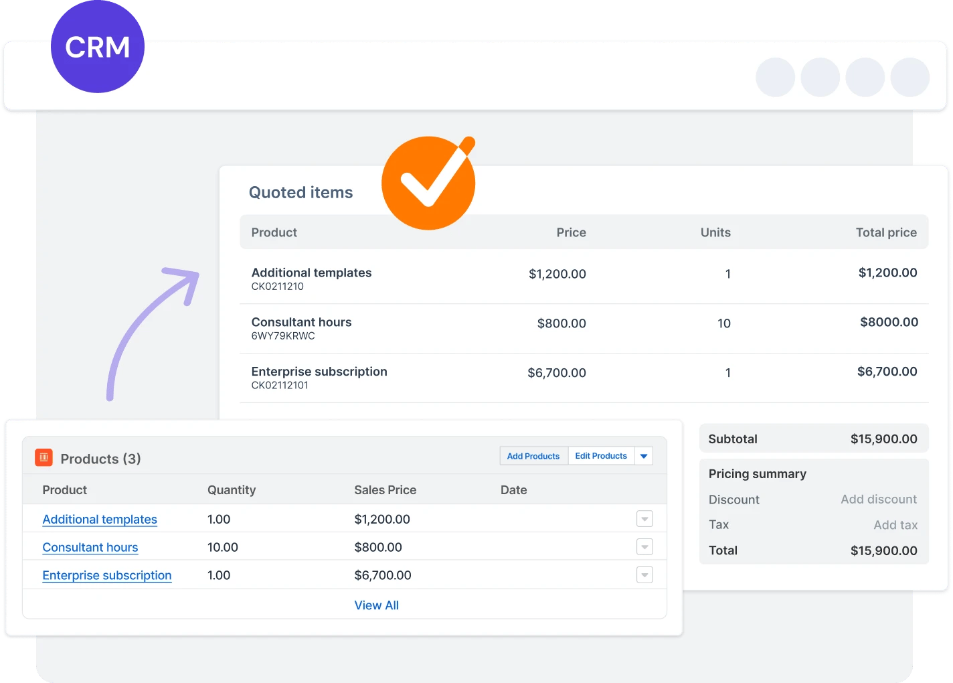Open the Additional templates row dropdown
This screenshot has height=683, width=953.
click(x=644, y=519)
